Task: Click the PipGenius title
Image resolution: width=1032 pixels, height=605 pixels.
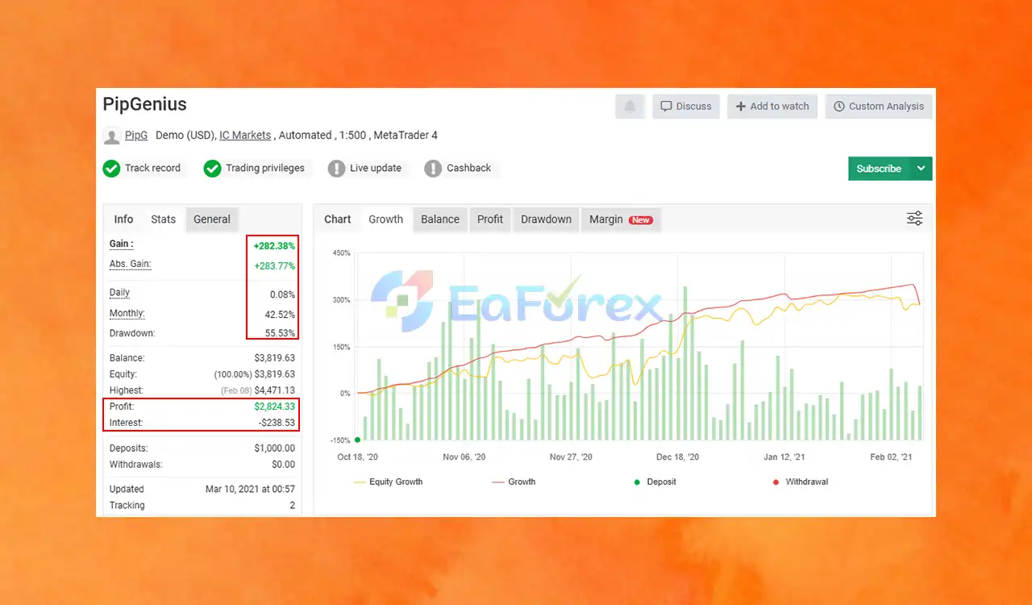Action: [144, 104]
